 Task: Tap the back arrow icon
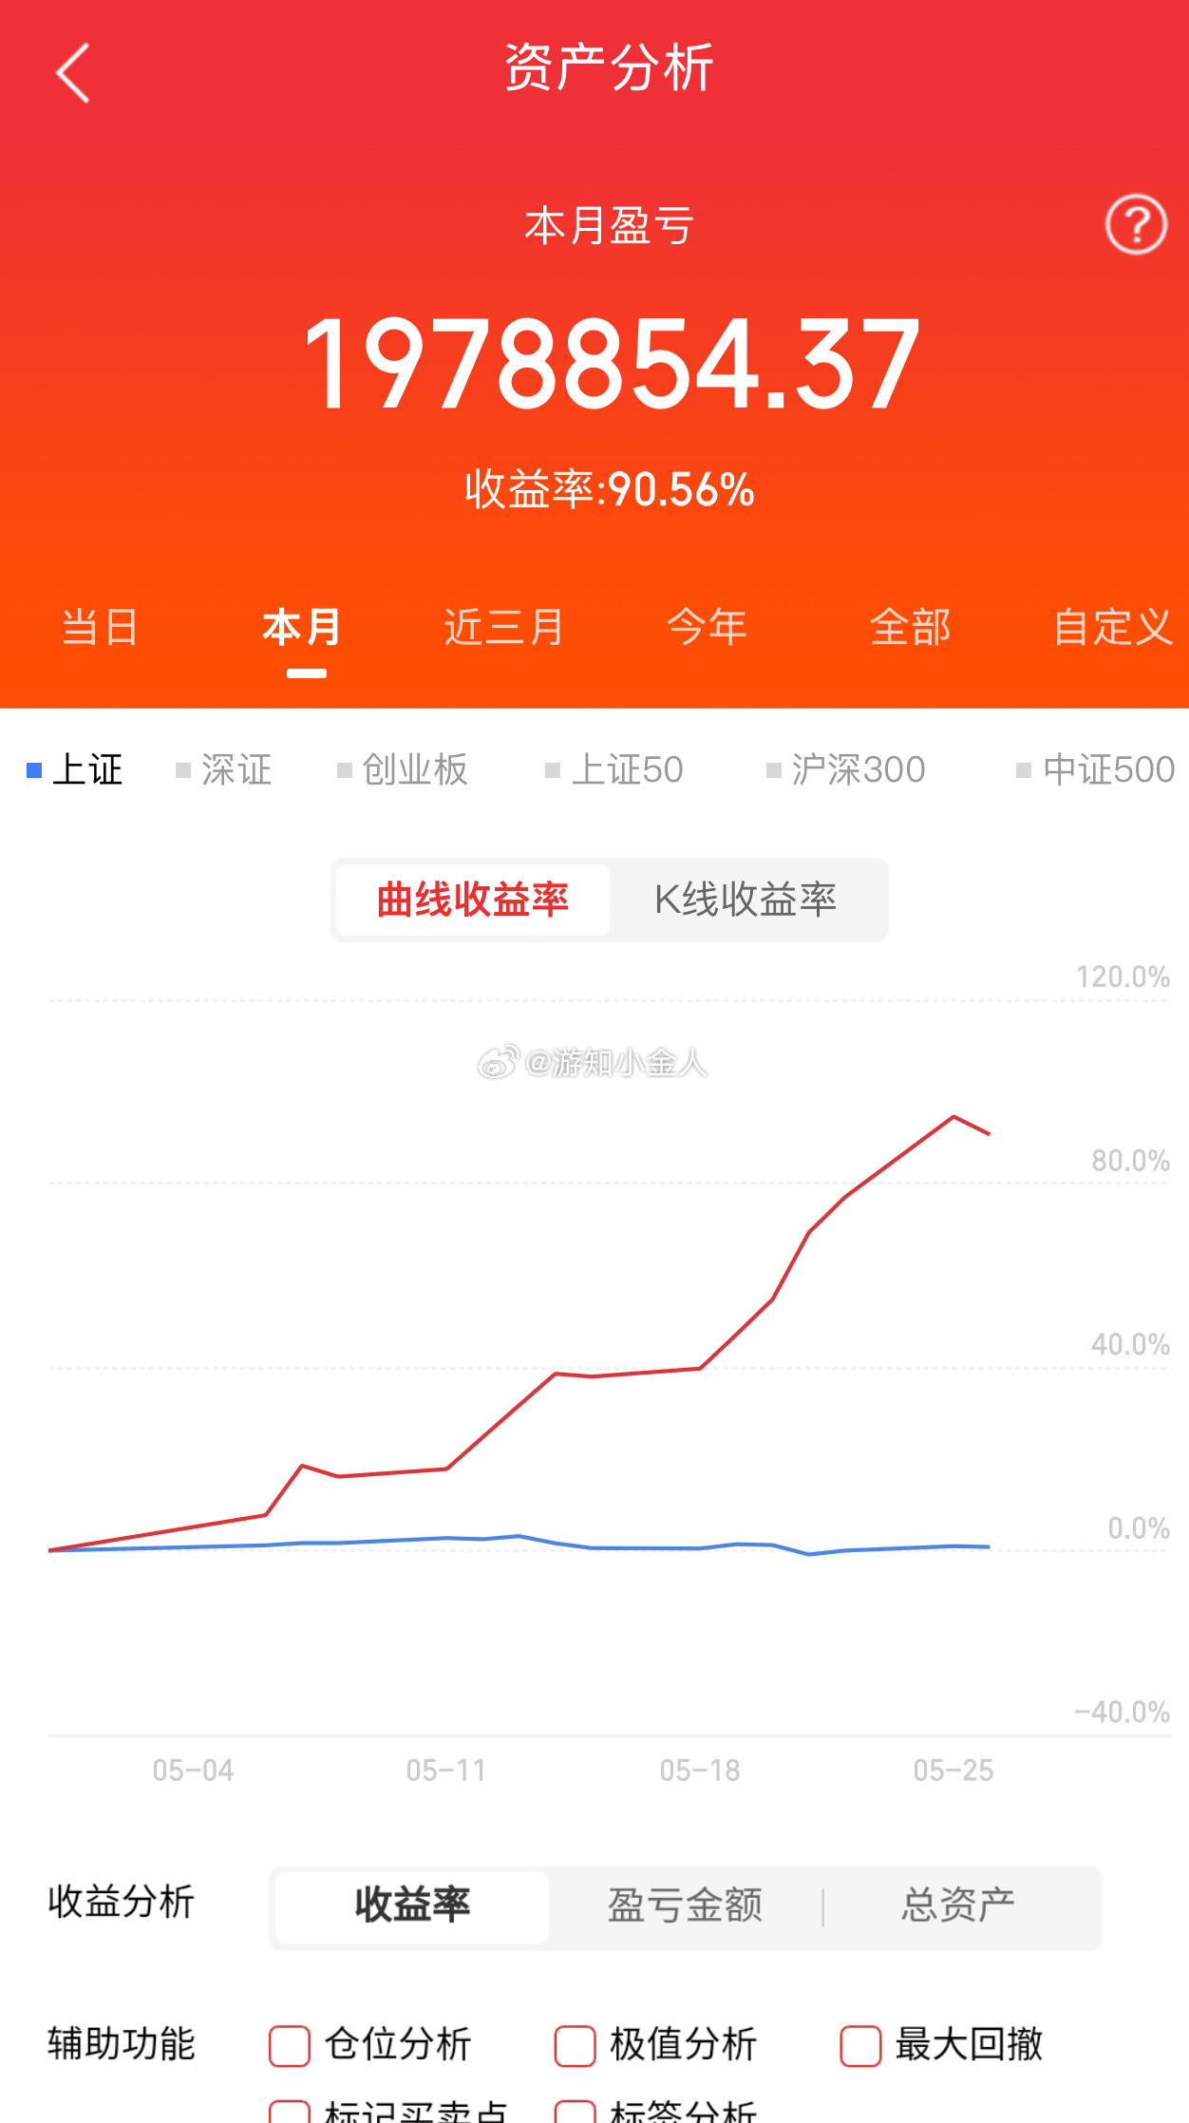pos(72,72)
